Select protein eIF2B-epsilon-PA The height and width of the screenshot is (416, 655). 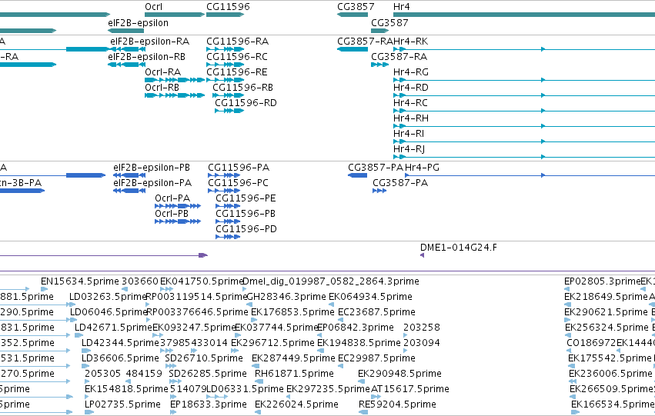[152, 183]
